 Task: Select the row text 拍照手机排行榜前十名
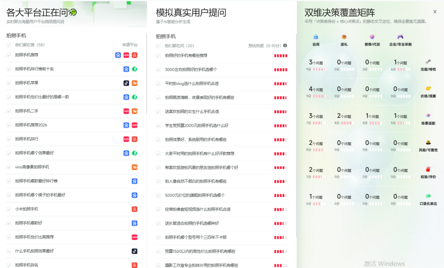click(x=34, y=69)
